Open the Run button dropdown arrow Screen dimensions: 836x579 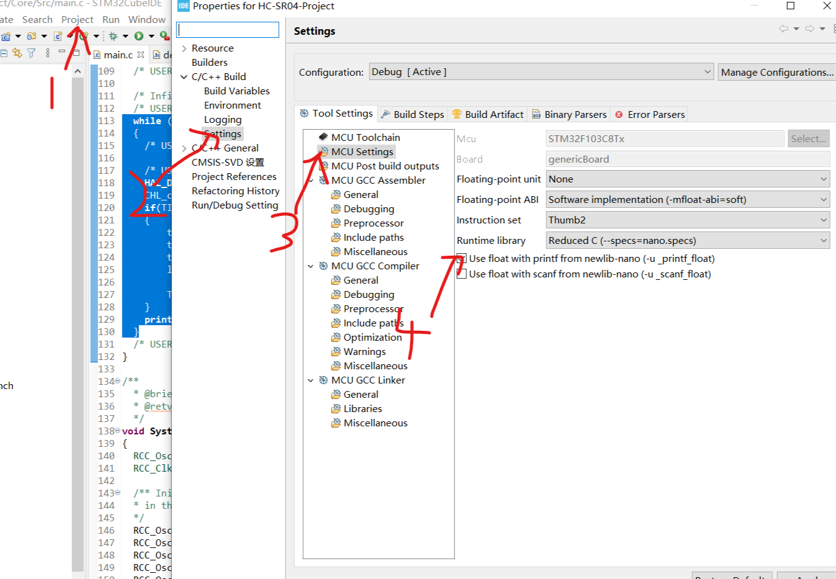pos(151,36)
